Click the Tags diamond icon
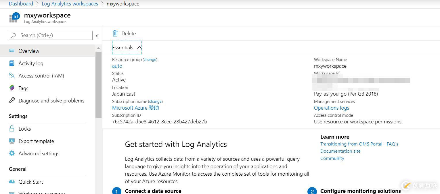 click(12, 88)
